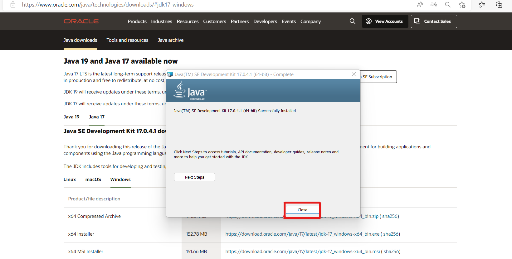Screen dimensions: 512x259
Task: Open the Developers menu
Action: (x=265, y=22)
